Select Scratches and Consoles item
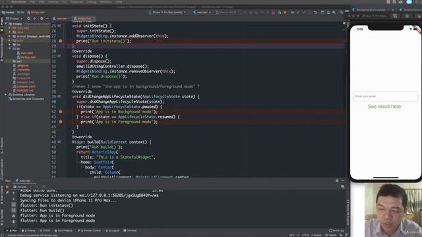The image size is (422, 237). pyautogui.click(x=26, y=99)
